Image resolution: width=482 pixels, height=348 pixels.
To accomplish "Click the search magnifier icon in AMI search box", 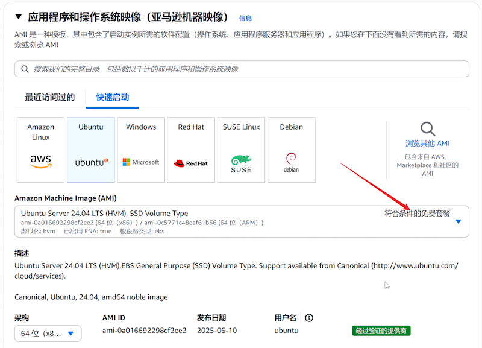I will (25, 69).
